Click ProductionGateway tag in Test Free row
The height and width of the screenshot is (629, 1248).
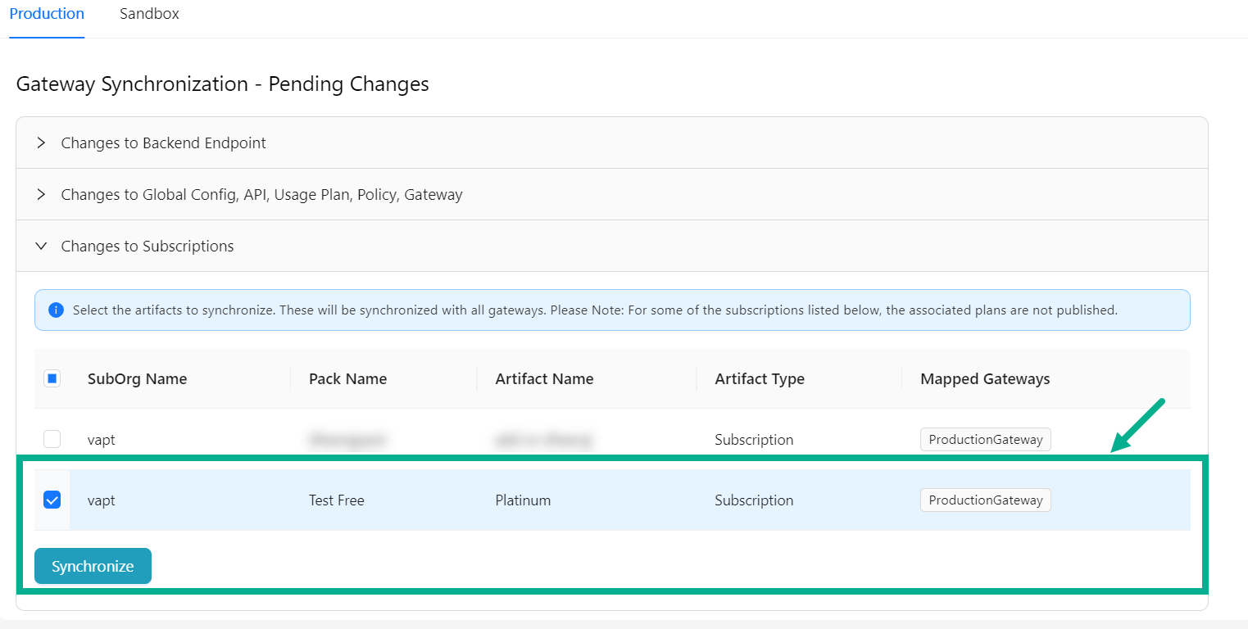click(985, 500)
